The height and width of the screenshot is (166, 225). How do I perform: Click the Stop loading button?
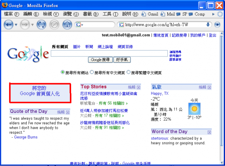pos(54,25)
